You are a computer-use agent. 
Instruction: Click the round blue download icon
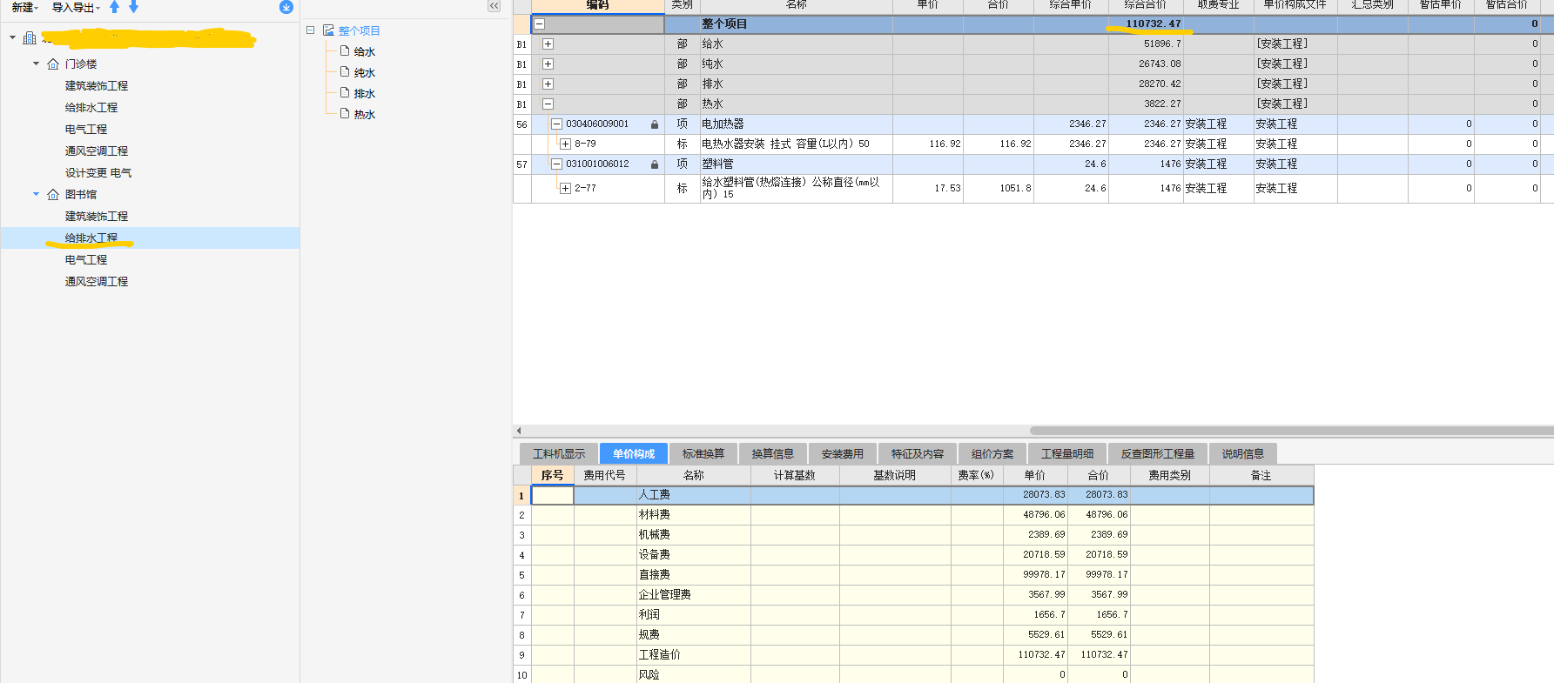tap(286, 7)
